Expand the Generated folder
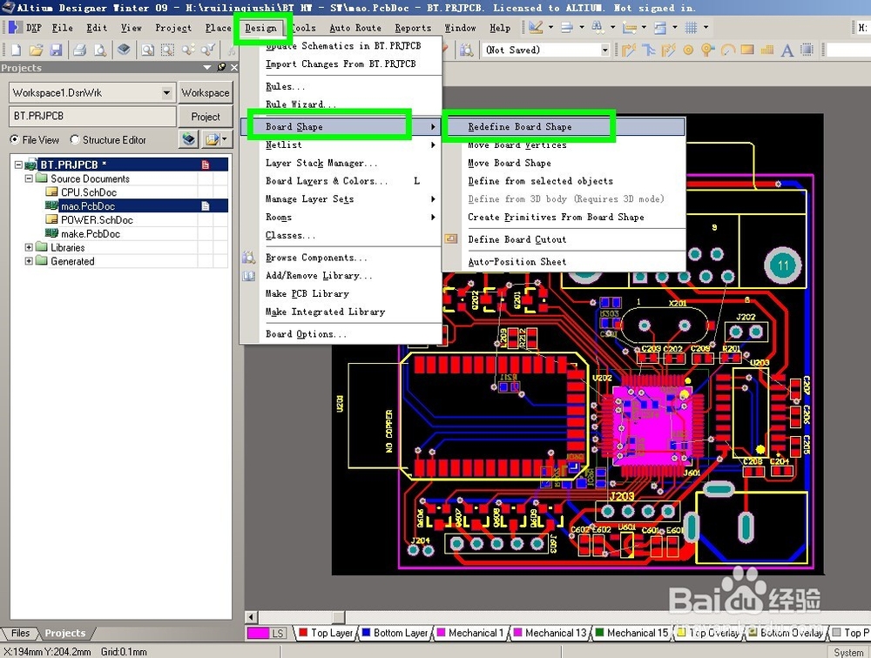The image size is (871, 658). (x=29, y=261)
